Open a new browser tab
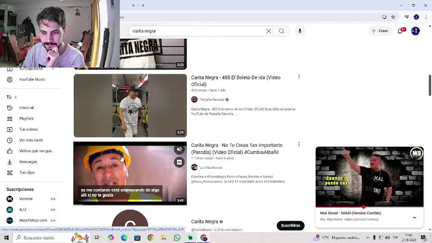This screenshot has height=243, width=432. [143, 5]
